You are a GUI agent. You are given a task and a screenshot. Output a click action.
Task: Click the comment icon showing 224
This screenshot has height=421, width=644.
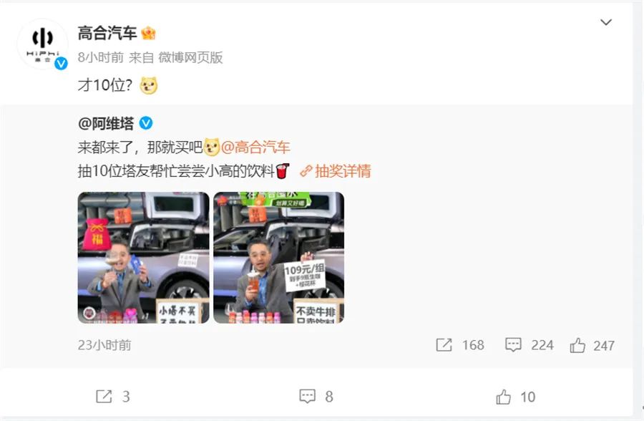[513, 345]
